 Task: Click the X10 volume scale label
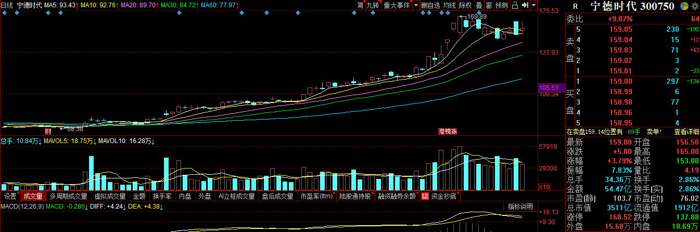(x=543, y=187)
